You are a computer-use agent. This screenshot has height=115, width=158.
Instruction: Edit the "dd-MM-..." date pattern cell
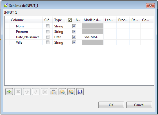[93, 37]
